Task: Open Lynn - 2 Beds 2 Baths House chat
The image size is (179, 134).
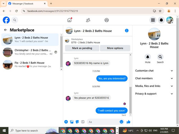Action: pyautogui.click(x=30, y=40)
